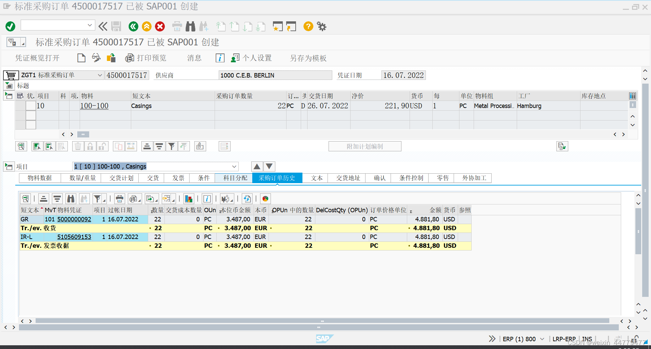This screenshot has width=651, height=349.
Task: Collapse the item overview section toggle
Action: (x=8, y=96)
